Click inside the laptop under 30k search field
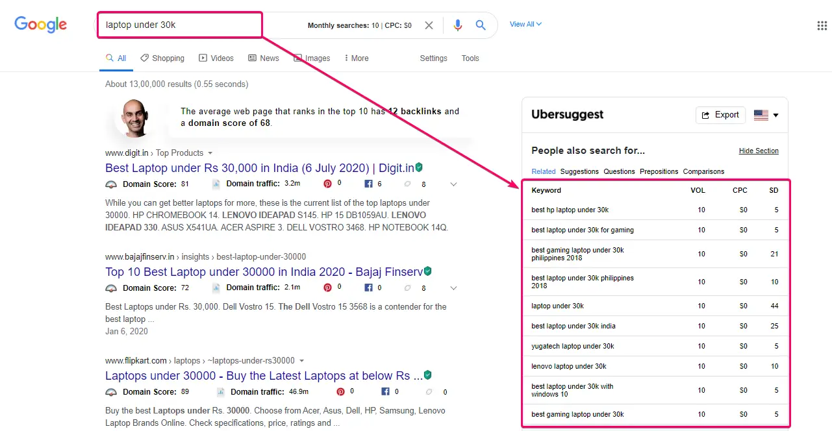Image resolution: width=832 pixels, height=431 pixels. pyautogui.click(x=179, y=25)
